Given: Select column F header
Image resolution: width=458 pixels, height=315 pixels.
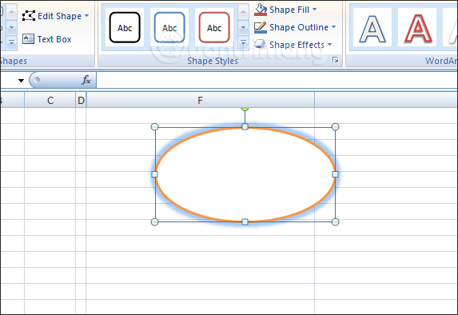Looking at the screenshot, I should click(x=201, y=100).
